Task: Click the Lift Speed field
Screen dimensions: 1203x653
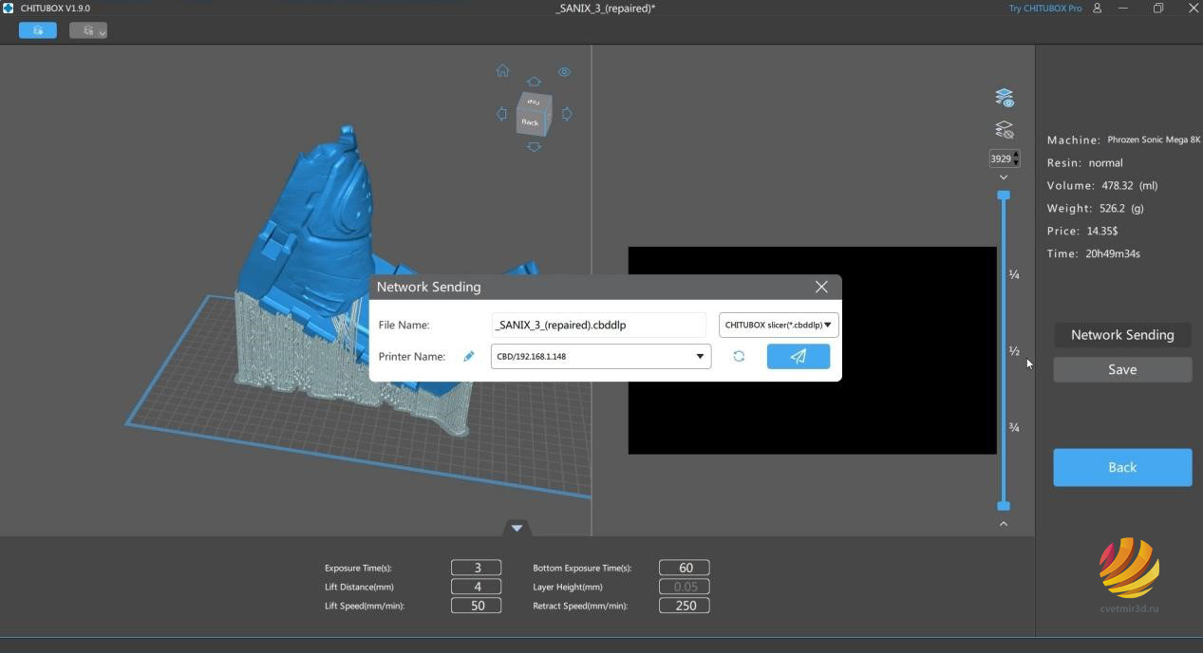Action: coord(476,606)
